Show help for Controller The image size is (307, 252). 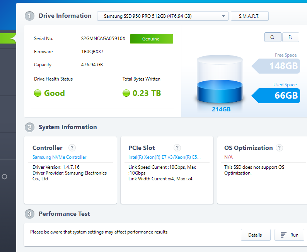[72, 148]
